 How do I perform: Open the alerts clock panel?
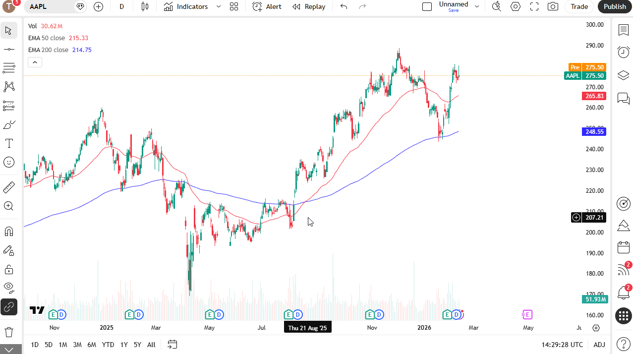click(x=623, y=52)
